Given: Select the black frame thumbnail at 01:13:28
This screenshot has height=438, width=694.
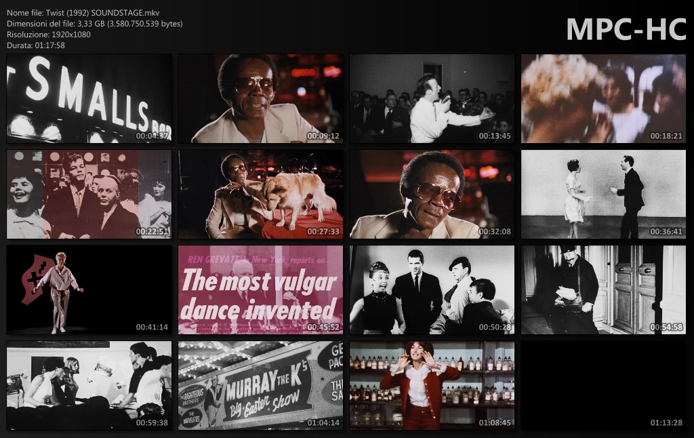Looking at the screenshot, I should [604, 386].
